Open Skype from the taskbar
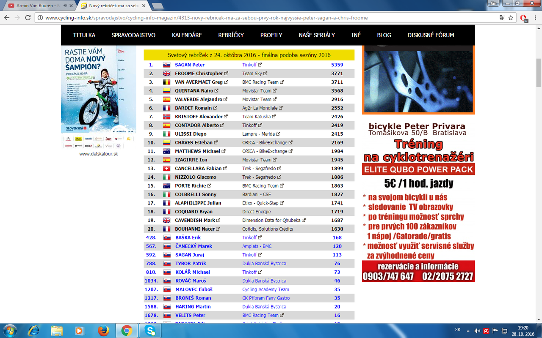This screenshot has height=338, width=542. click(x=150, y=330)
